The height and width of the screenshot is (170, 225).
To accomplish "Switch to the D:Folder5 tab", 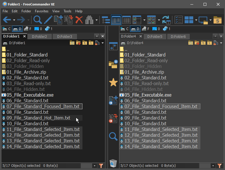I will point(155,36).
